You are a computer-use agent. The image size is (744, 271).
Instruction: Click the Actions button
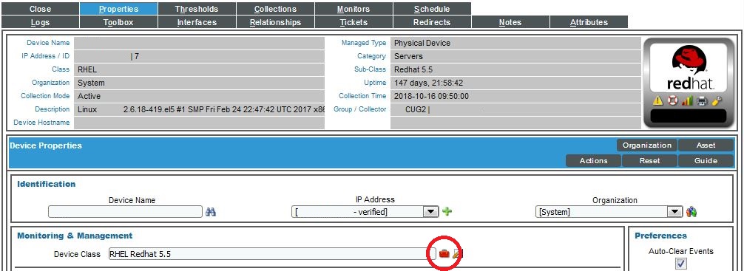tap(593, 161)
